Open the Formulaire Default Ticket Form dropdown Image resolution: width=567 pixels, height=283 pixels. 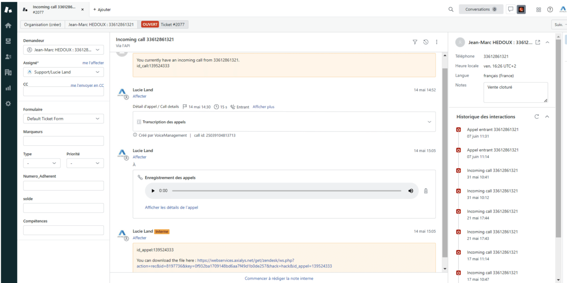pyautogui.click(x=63, y=119)
